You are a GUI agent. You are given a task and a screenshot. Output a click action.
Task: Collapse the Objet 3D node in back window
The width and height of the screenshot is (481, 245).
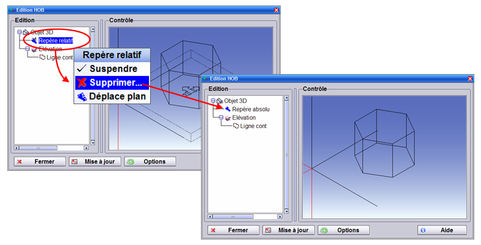click(x=19, y=32)
